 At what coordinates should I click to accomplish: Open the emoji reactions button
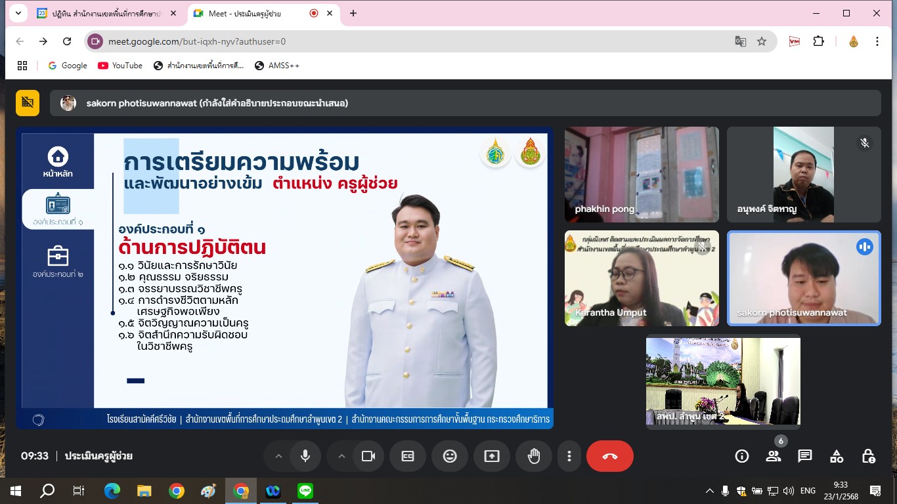pos(450,456)
